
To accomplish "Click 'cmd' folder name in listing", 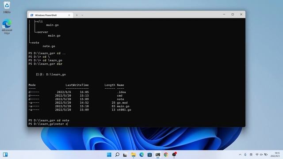I will click(x=119, y=95).
